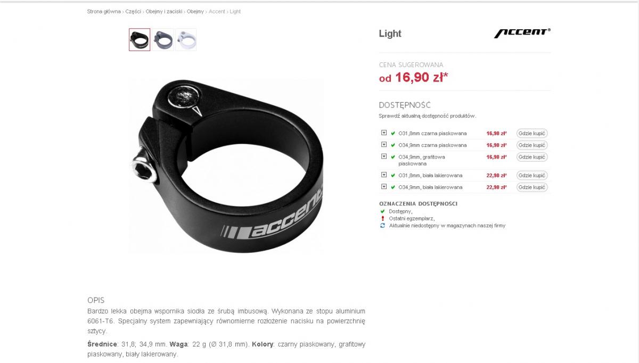The image size is (639, 363).
Task: Expand the Ø31,8mm czarna piaskowana row arrow
Action: [x=384, y=133]
